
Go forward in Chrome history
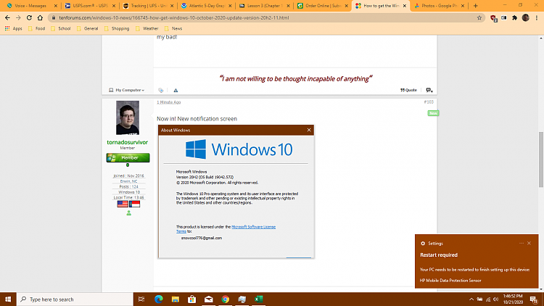(x=18, y=17)
